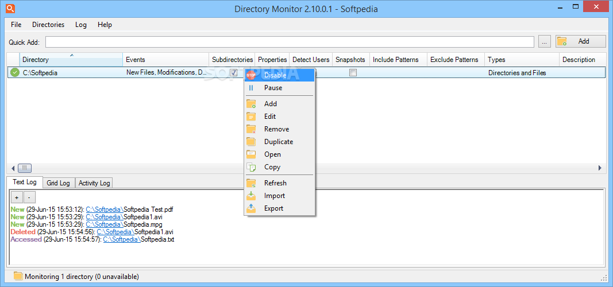Click the red 'Deleted' log label
The height and width of the screenshot is (287, 613).
pos(23,232)
